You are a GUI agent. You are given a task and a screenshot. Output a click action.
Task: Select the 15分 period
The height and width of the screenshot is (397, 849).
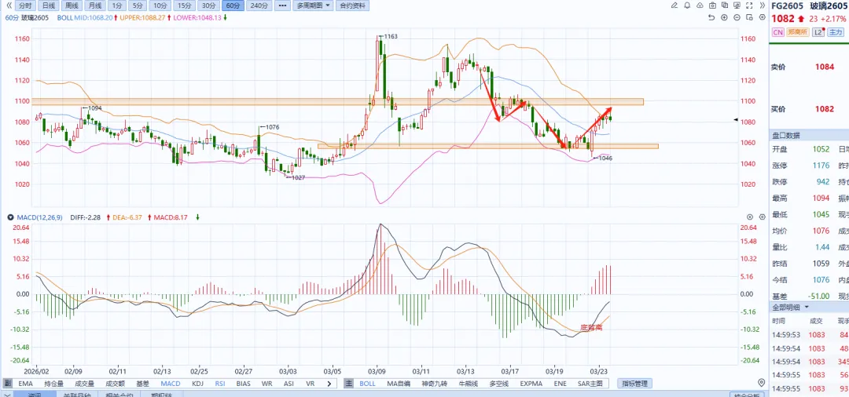tap(184, 6)
